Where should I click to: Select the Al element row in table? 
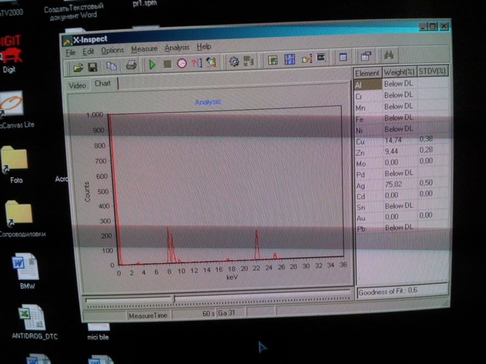(x=367, y=85)
